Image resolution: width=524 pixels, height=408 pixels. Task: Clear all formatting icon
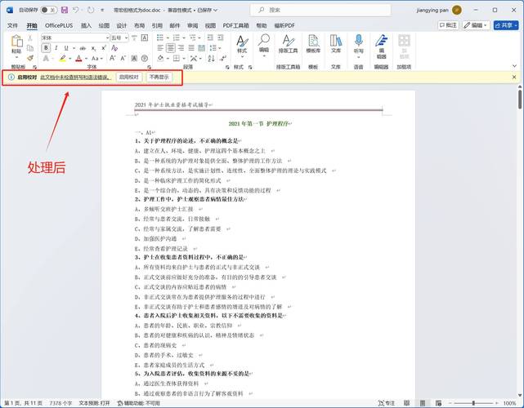114,48
